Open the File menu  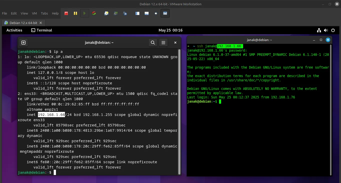4,13
